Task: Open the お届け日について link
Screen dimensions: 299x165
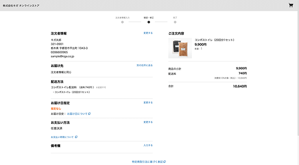Action: pyautogui.click(x=77, y=114)
